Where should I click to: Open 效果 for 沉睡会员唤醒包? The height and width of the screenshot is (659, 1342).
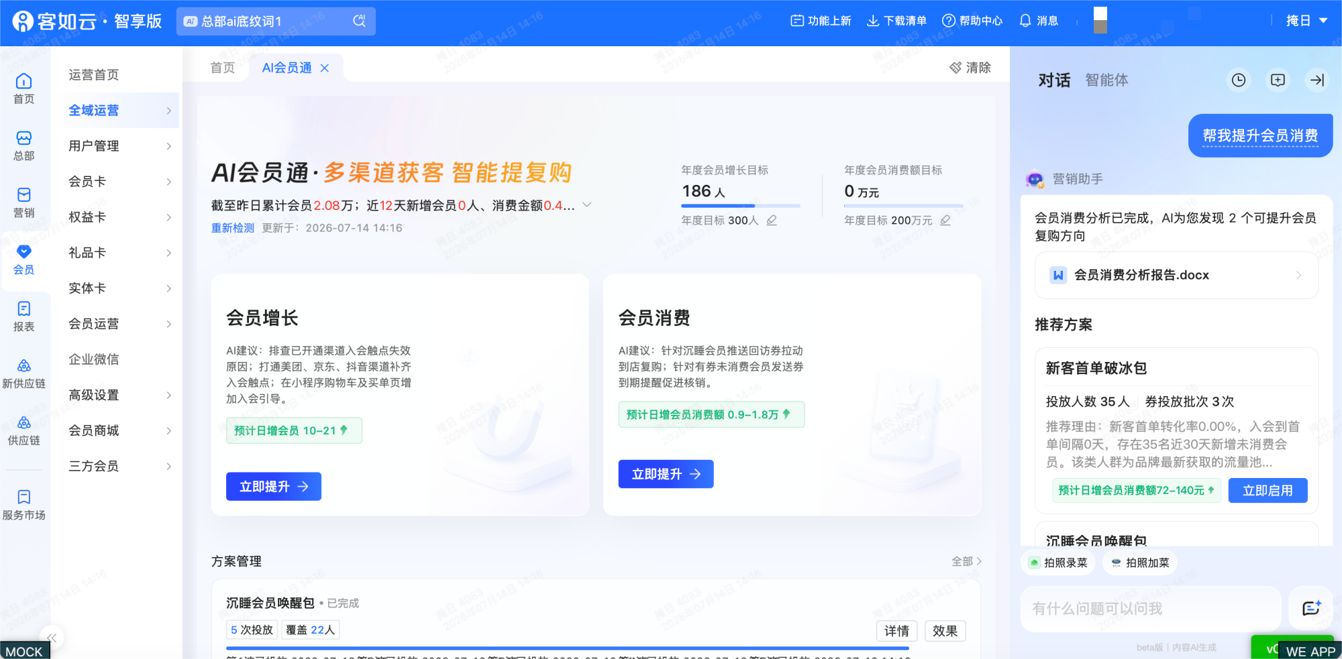coord(945,631)
